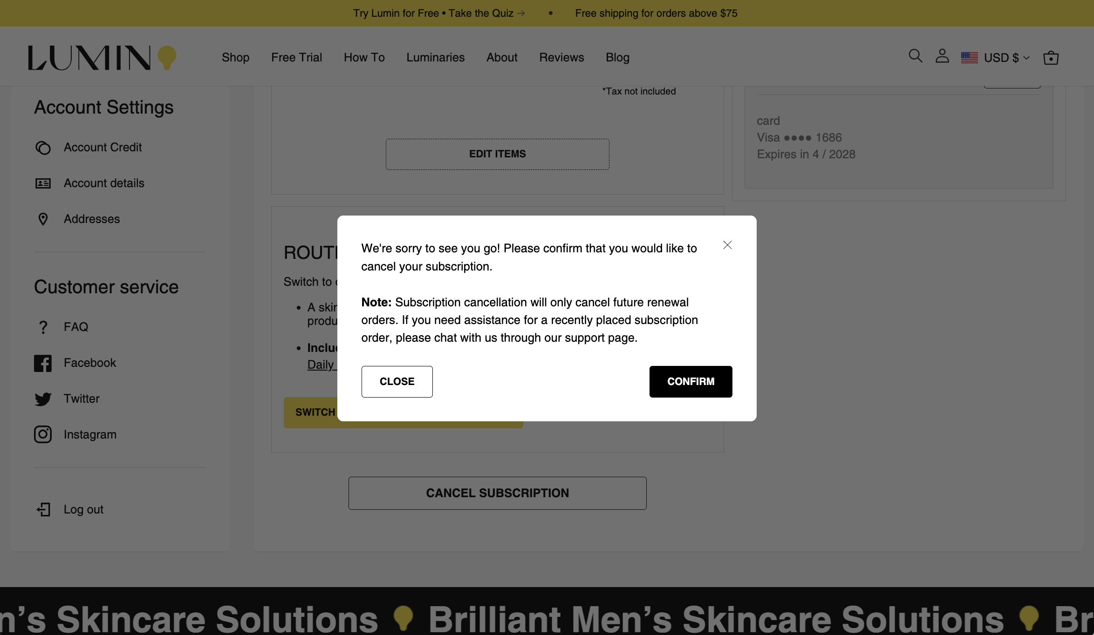This screenshot has height=635, width=1094.
Task: Click the *Tax not included note
Action: click(639, 91)
